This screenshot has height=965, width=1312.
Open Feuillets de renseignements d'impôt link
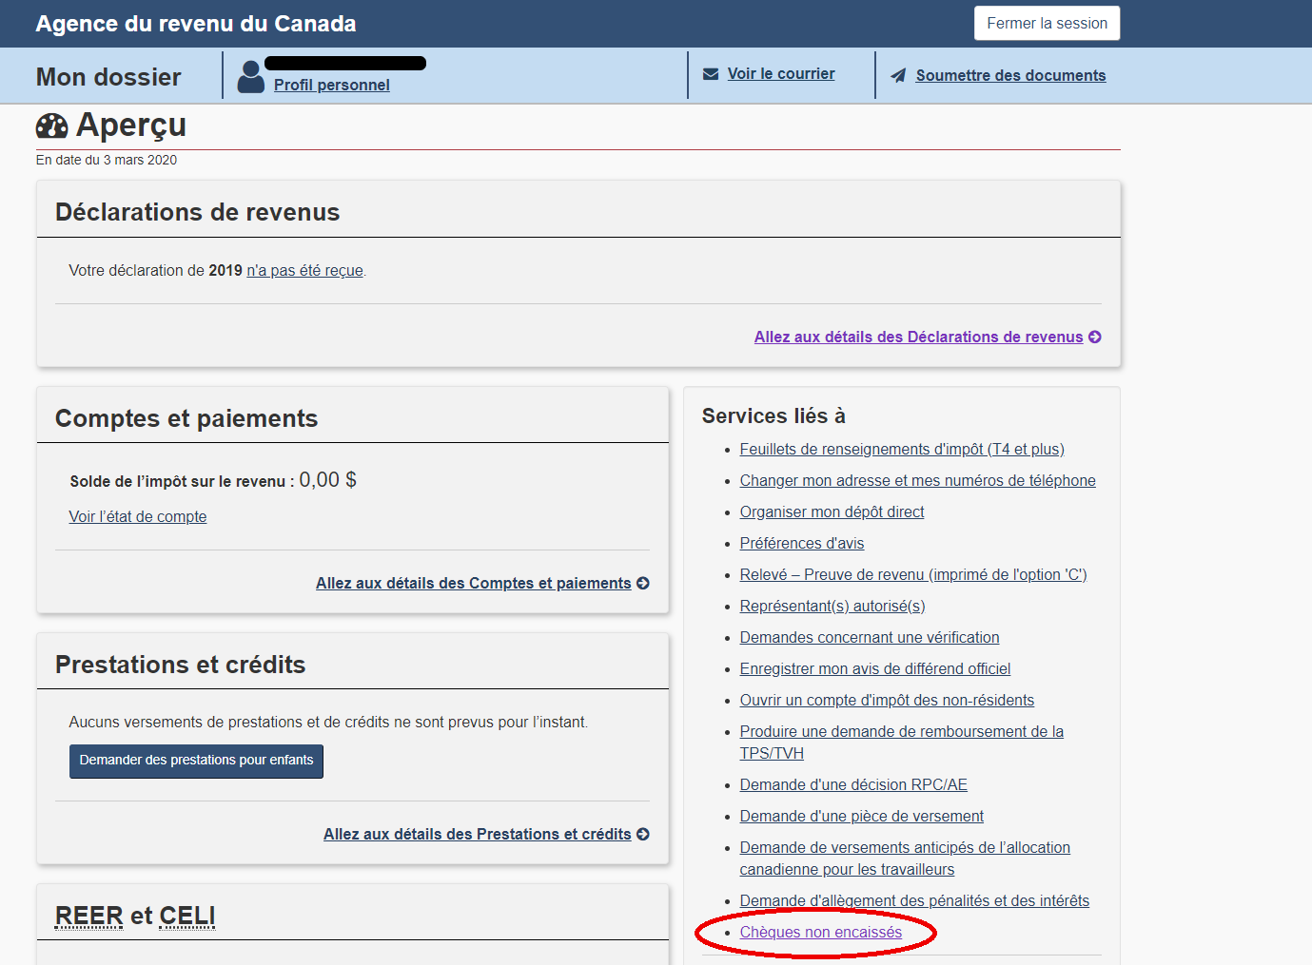click(x=902, y=450)
